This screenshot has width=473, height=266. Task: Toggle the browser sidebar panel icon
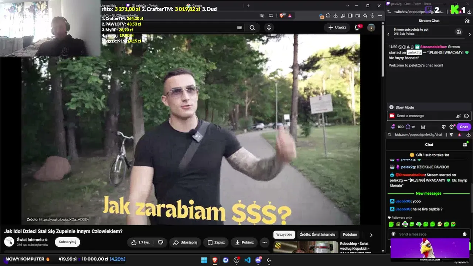[351, 16]
